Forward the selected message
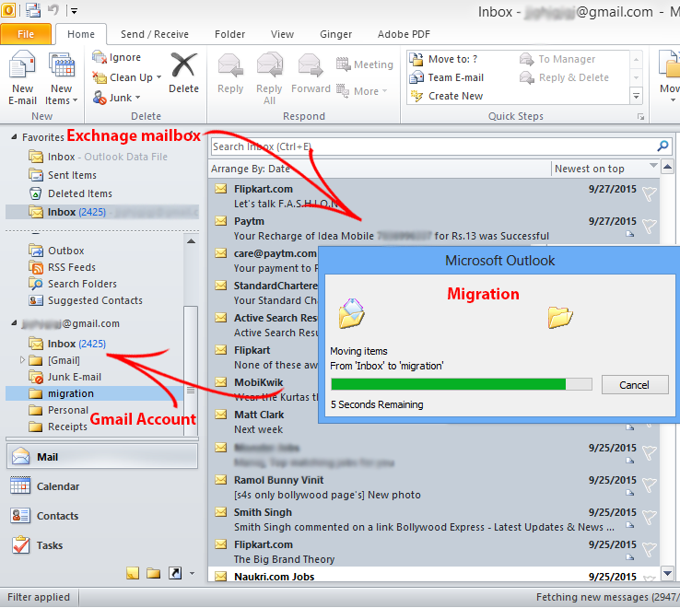This screenshot has width=680, height=608. (x=311, y=73)
